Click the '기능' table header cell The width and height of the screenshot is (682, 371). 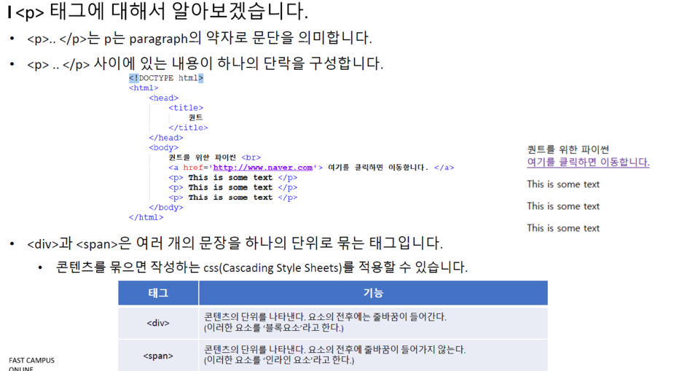(x=373, y=293)
